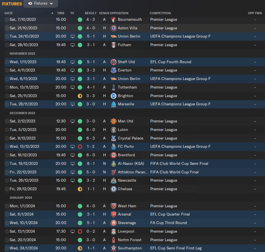Select the JANUARY 2024 month header
The image size is (265, 252).
click(x=21, y=198)
